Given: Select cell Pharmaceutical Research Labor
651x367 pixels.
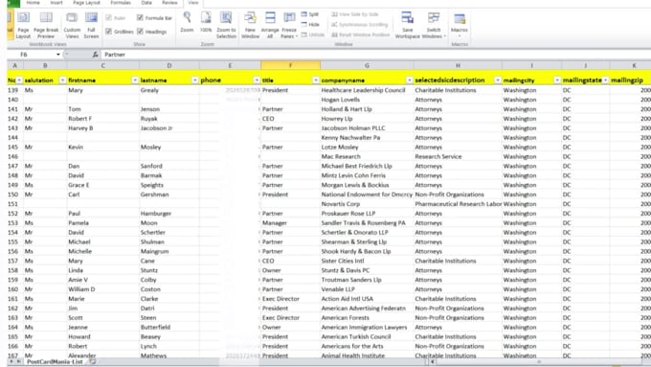Looking at the screenshot, I should (459, 204).
